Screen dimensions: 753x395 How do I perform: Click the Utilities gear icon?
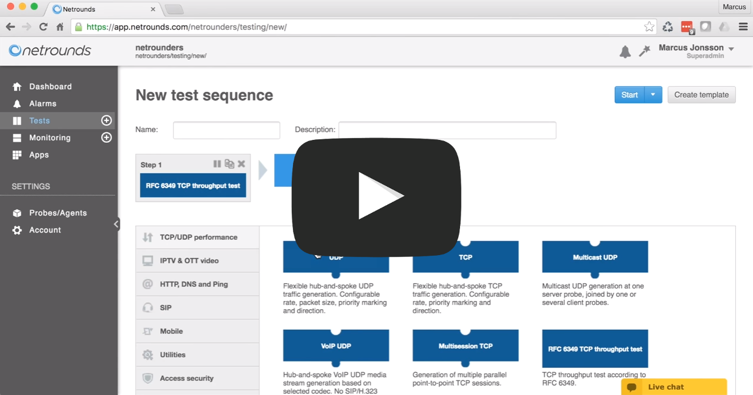[x=148, y=355]
